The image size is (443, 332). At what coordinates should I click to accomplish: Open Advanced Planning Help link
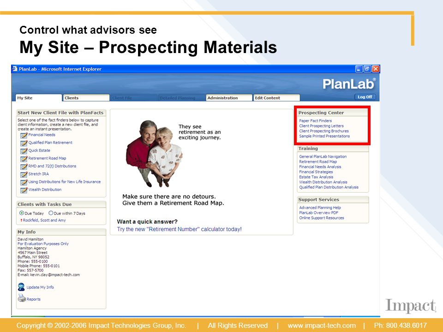(x=320, y=207)
